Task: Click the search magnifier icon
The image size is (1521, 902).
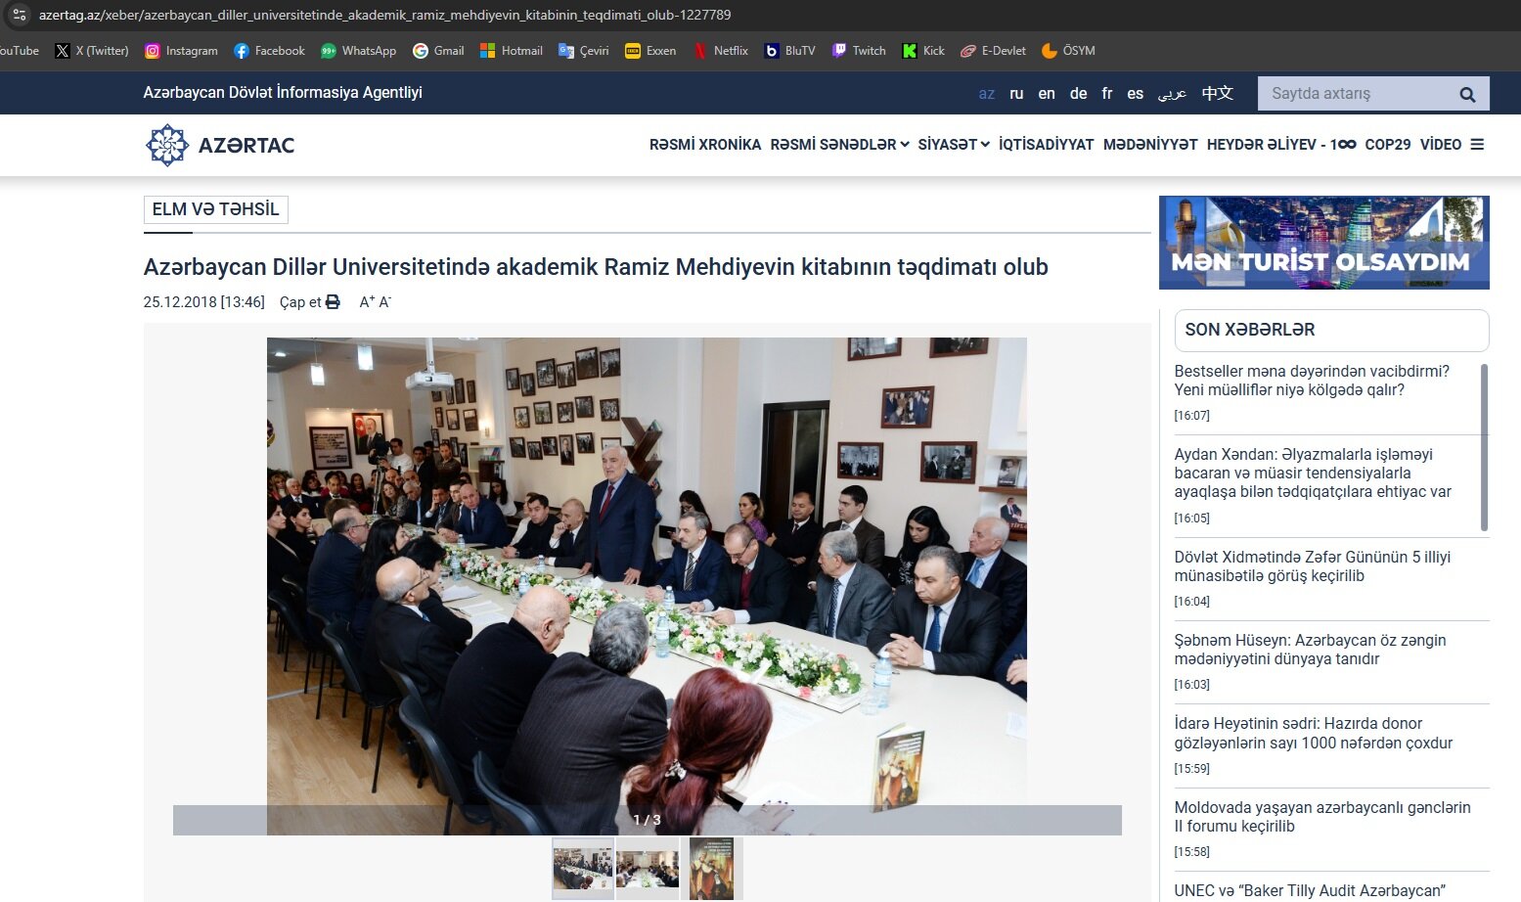Action: 1467,94
